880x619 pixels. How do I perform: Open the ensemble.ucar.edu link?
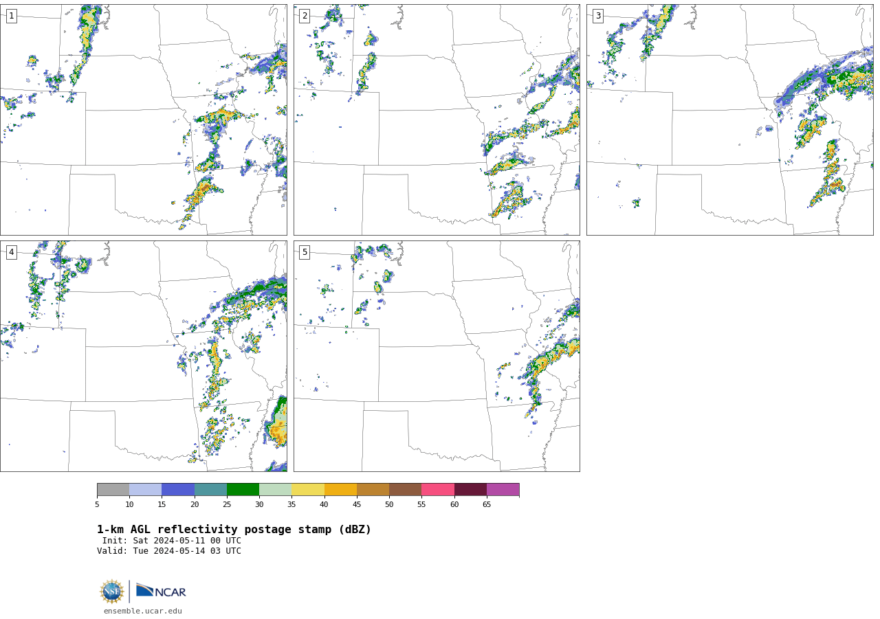(x=143, y=611)
